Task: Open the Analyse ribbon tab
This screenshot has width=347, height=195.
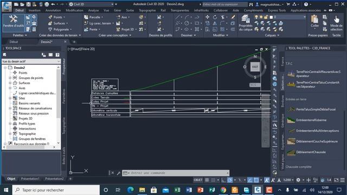Action: pos(93,10)
